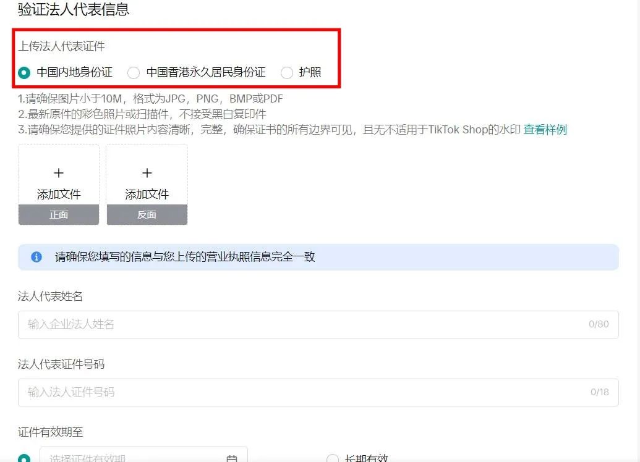Click the 反面 label on the back card
640x462 pixels.
click(x=147, y=214)
